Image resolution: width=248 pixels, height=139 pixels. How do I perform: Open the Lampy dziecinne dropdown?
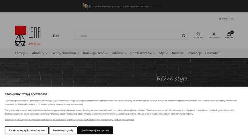(x=65, y=53)
